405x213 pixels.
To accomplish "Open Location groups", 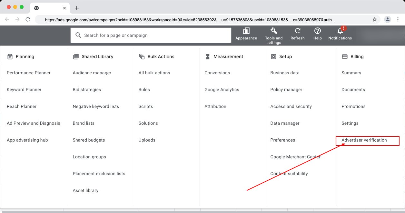I will (89, 157).
